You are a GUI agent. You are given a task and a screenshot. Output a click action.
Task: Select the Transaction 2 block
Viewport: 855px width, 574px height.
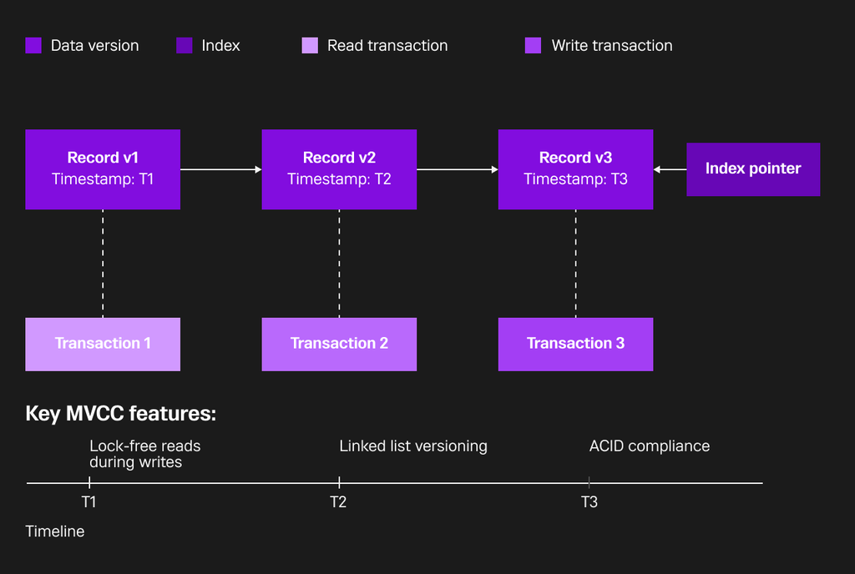pyautogui.click(x=339, y=345)
